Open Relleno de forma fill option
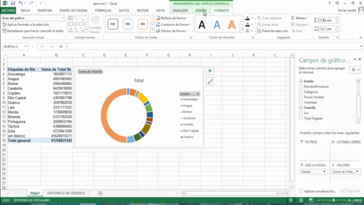Image resolution: width=364 pixels, height=205 pixels. (x=172, y=18)
